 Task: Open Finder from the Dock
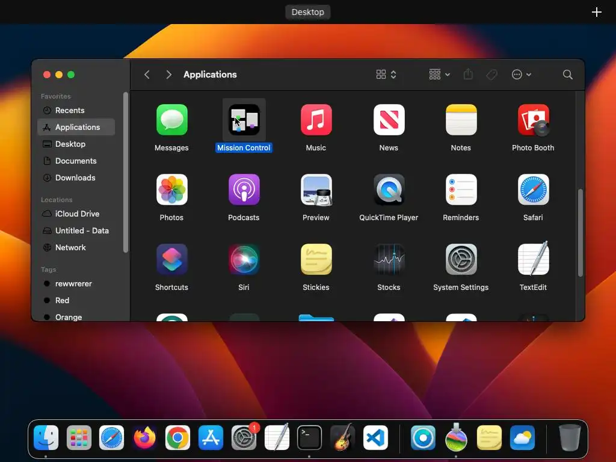tap(46, 438)
